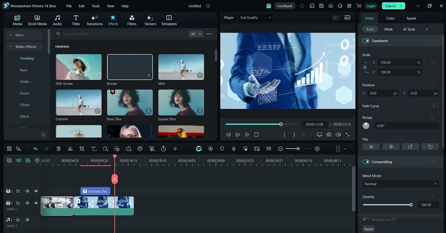
Task: Expand the Mine category
Action: coord(24,35)
